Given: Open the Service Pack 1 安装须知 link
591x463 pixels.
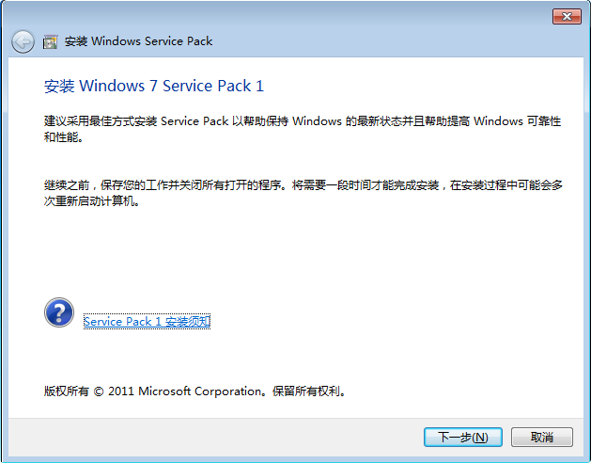Looking at the screenshot, I should coord(147,322).
